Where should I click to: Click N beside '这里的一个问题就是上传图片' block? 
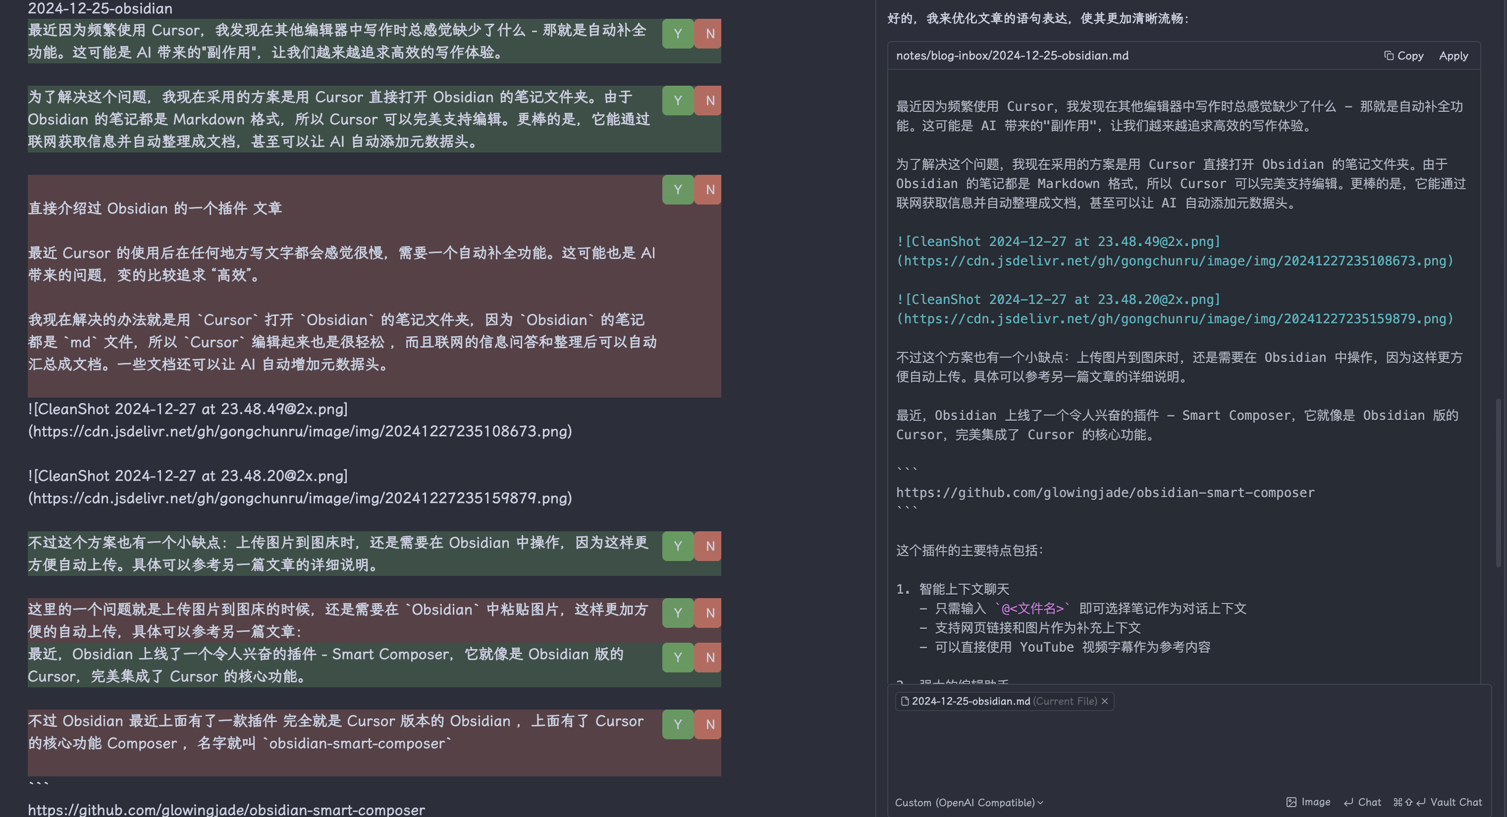click(x=708, y=613)
